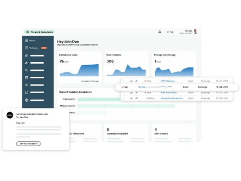Click the noreply@cookieinformation.com sender address
Image resolution: width=241 pixels, height=181 pixels.
pyautogui.click(x=32, y=114)
